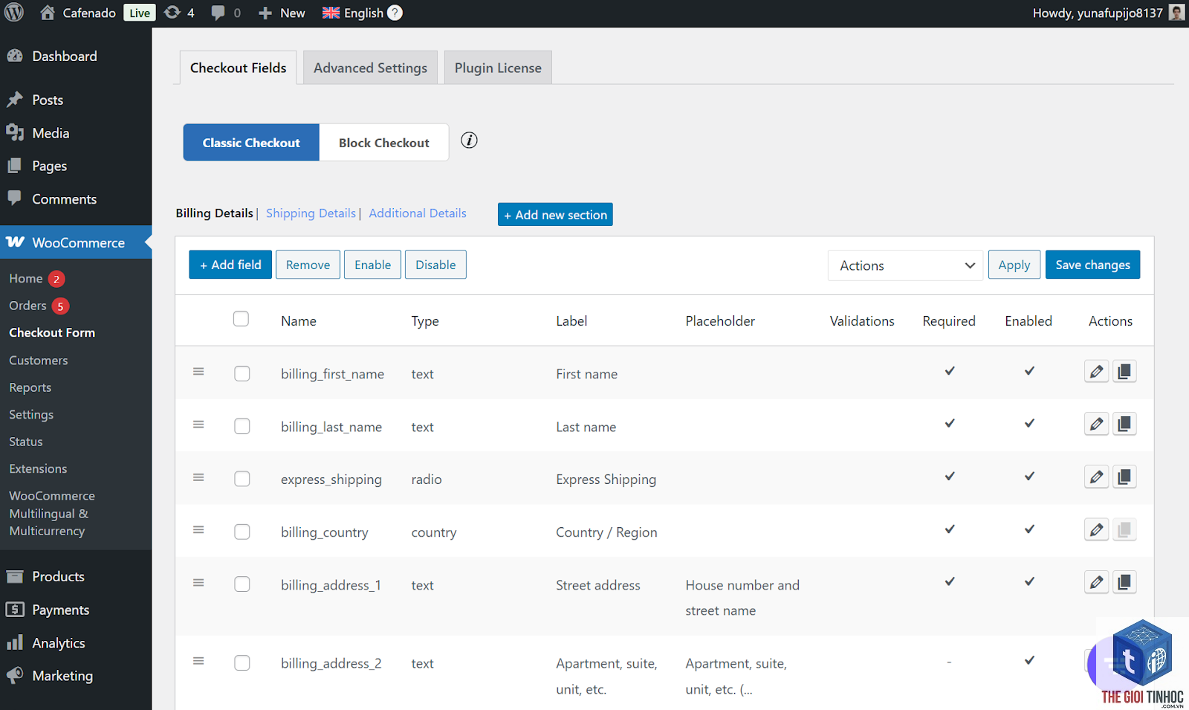Edit the billing_country field with pencil icon
1189x710 pixels.
pos(1096,529)
